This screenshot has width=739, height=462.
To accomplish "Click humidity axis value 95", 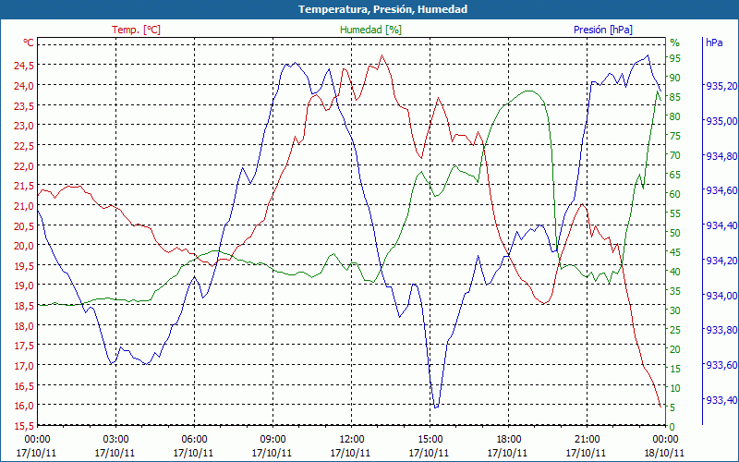I will [x=675, y=58].
